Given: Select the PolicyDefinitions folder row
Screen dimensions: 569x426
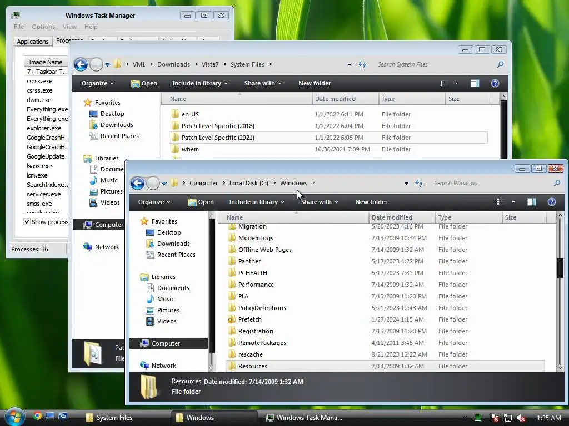Looking at the screenshot, I should [x=385, y=308].
